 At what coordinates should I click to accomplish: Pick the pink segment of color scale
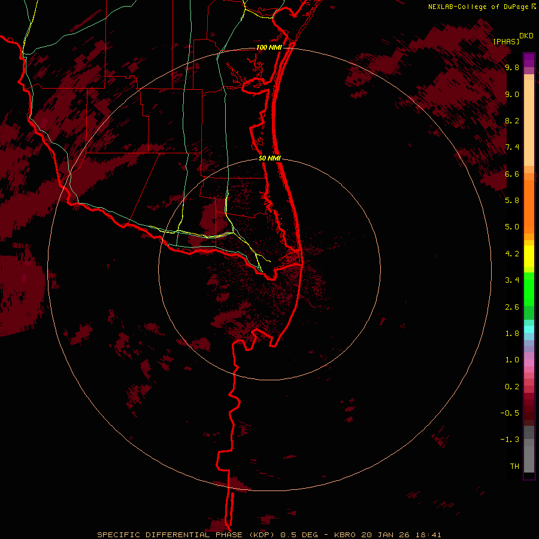[x=529, y=363]
